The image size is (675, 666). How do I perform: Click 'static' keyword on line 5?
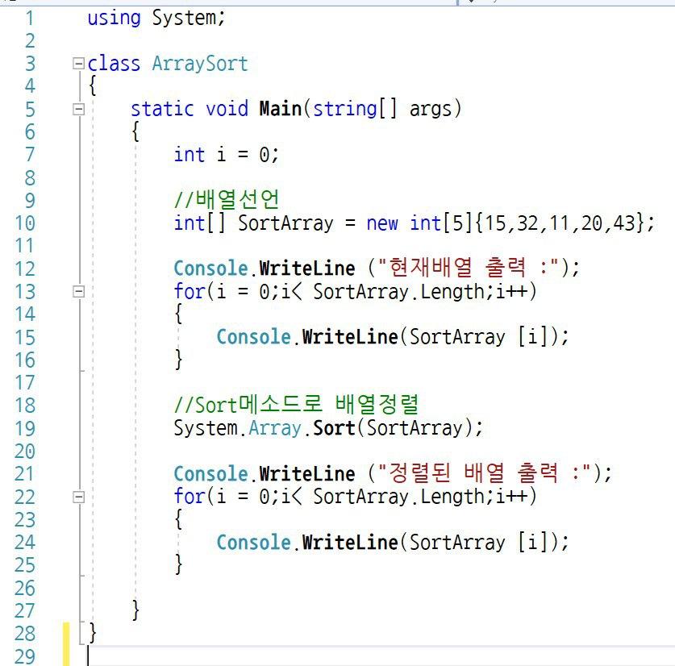162,109
